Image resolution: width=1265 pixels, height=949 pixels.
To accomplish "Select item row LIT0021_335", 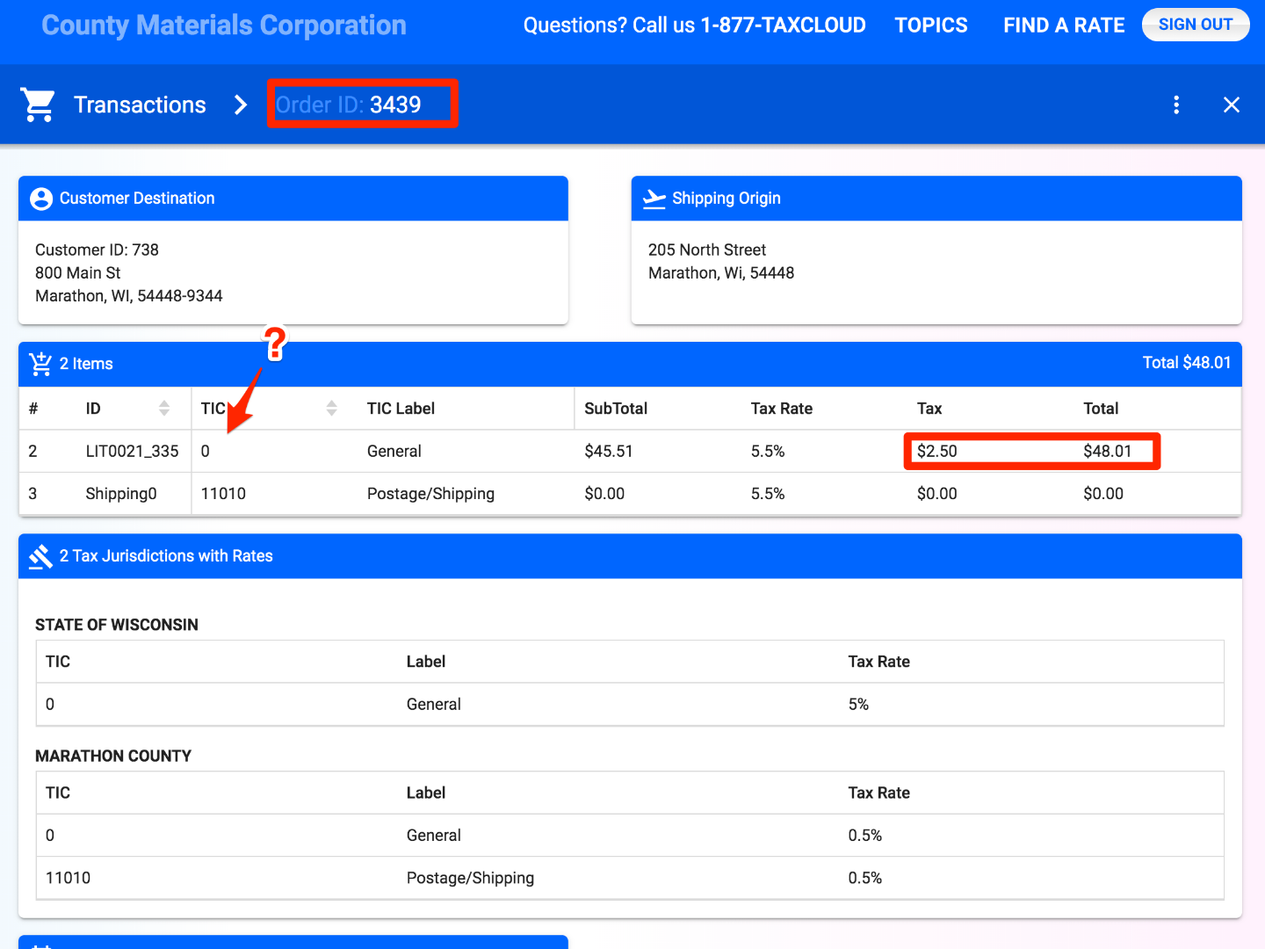I will (x=132, y=452).
